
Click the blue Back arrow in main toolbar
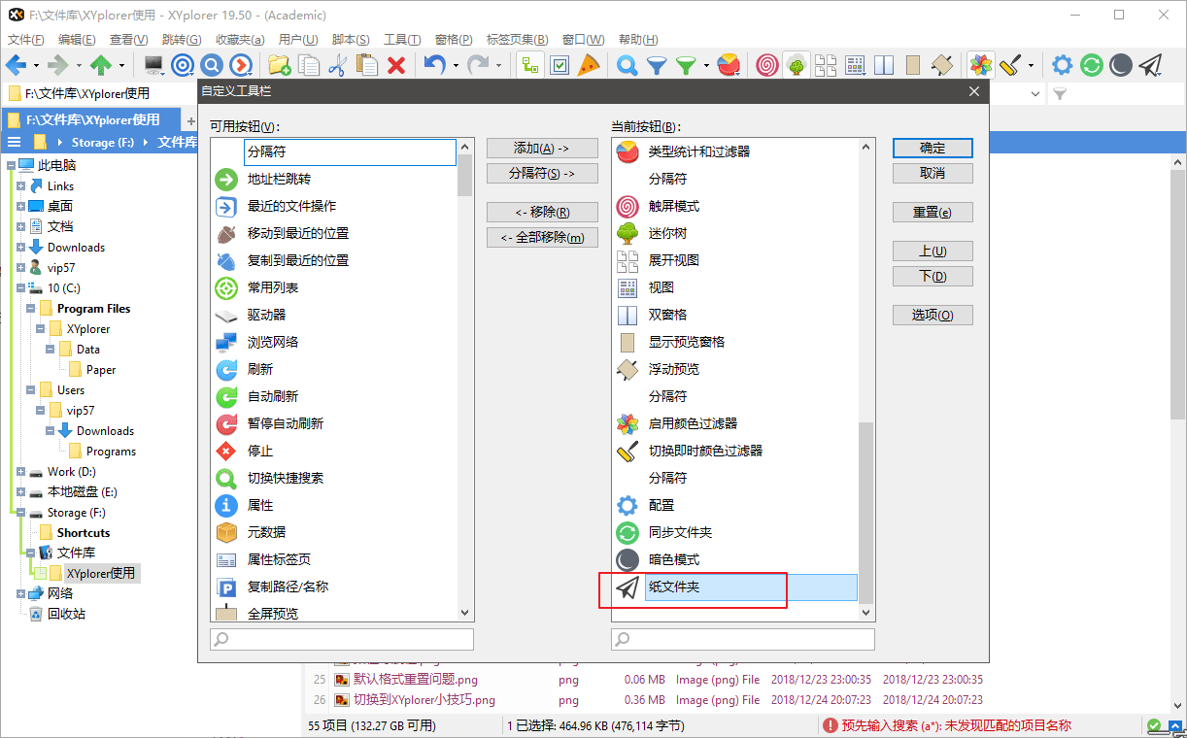pos(17,65)
